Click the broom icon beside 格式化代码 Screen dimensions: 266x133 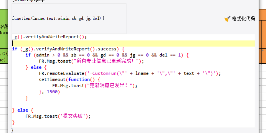click(227, 19)
